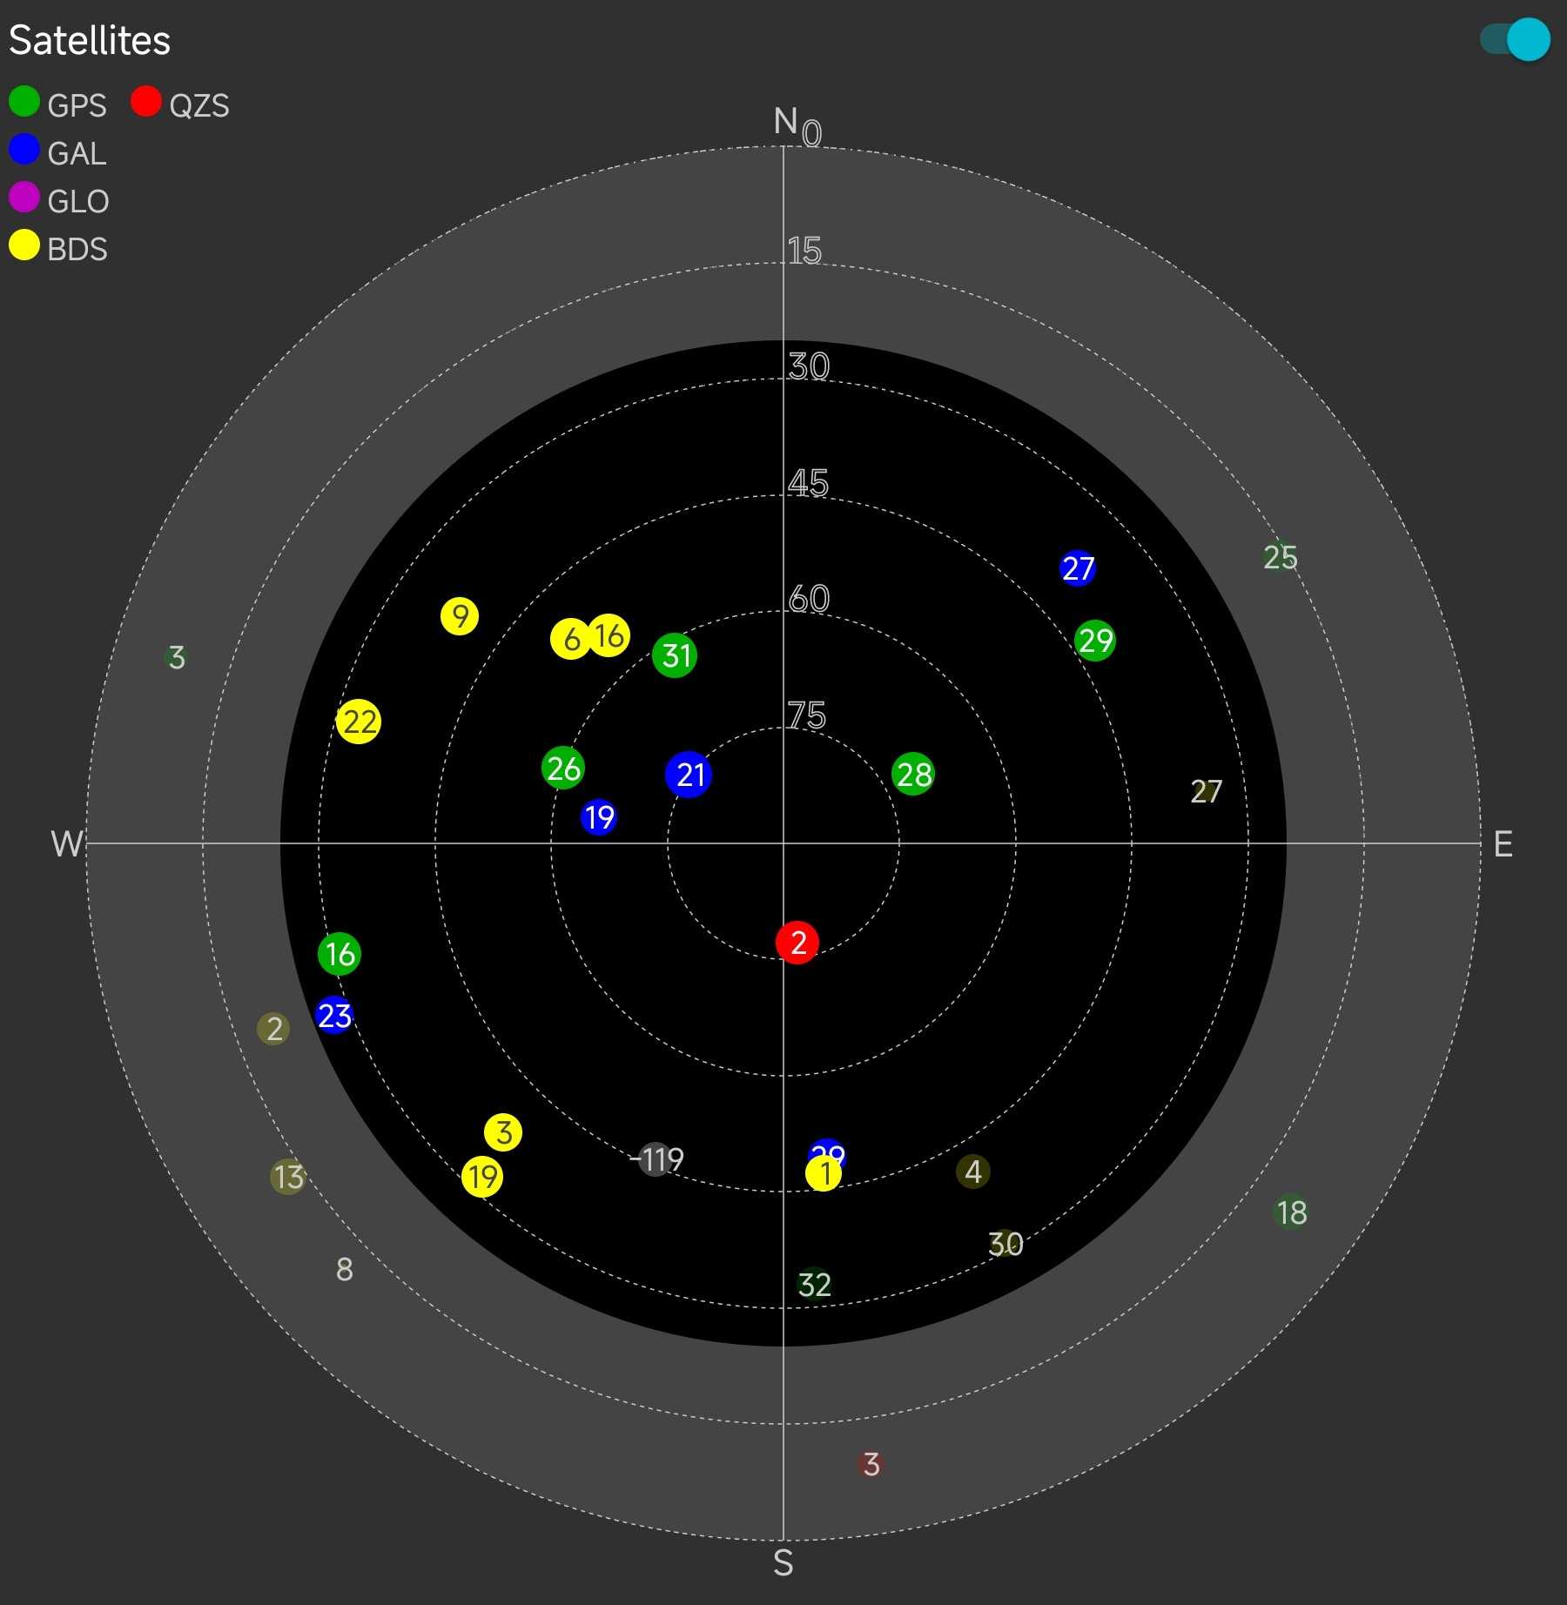Tap yellow BeiDou satellite 22

(359, 722)
